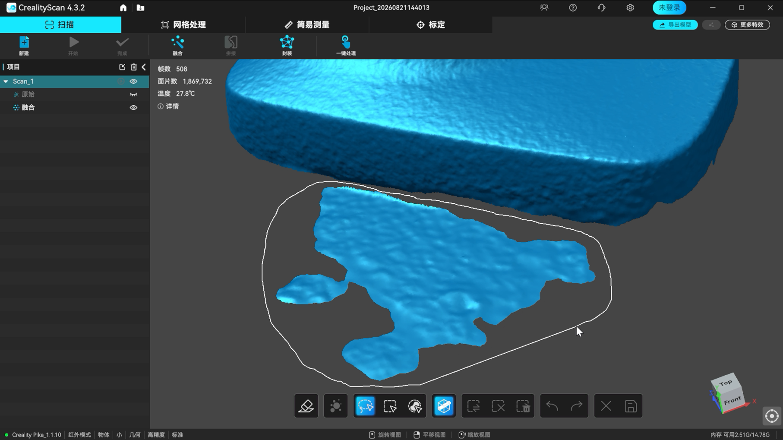Select the eraser tool in bottom toolbar
This screenshot has height=440, width=783.
coord(306,406)
